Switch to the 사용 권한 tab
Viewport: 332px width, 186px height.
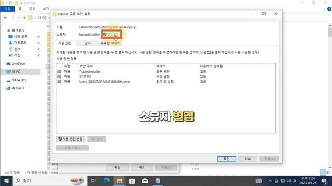click(x=64, y=43)
